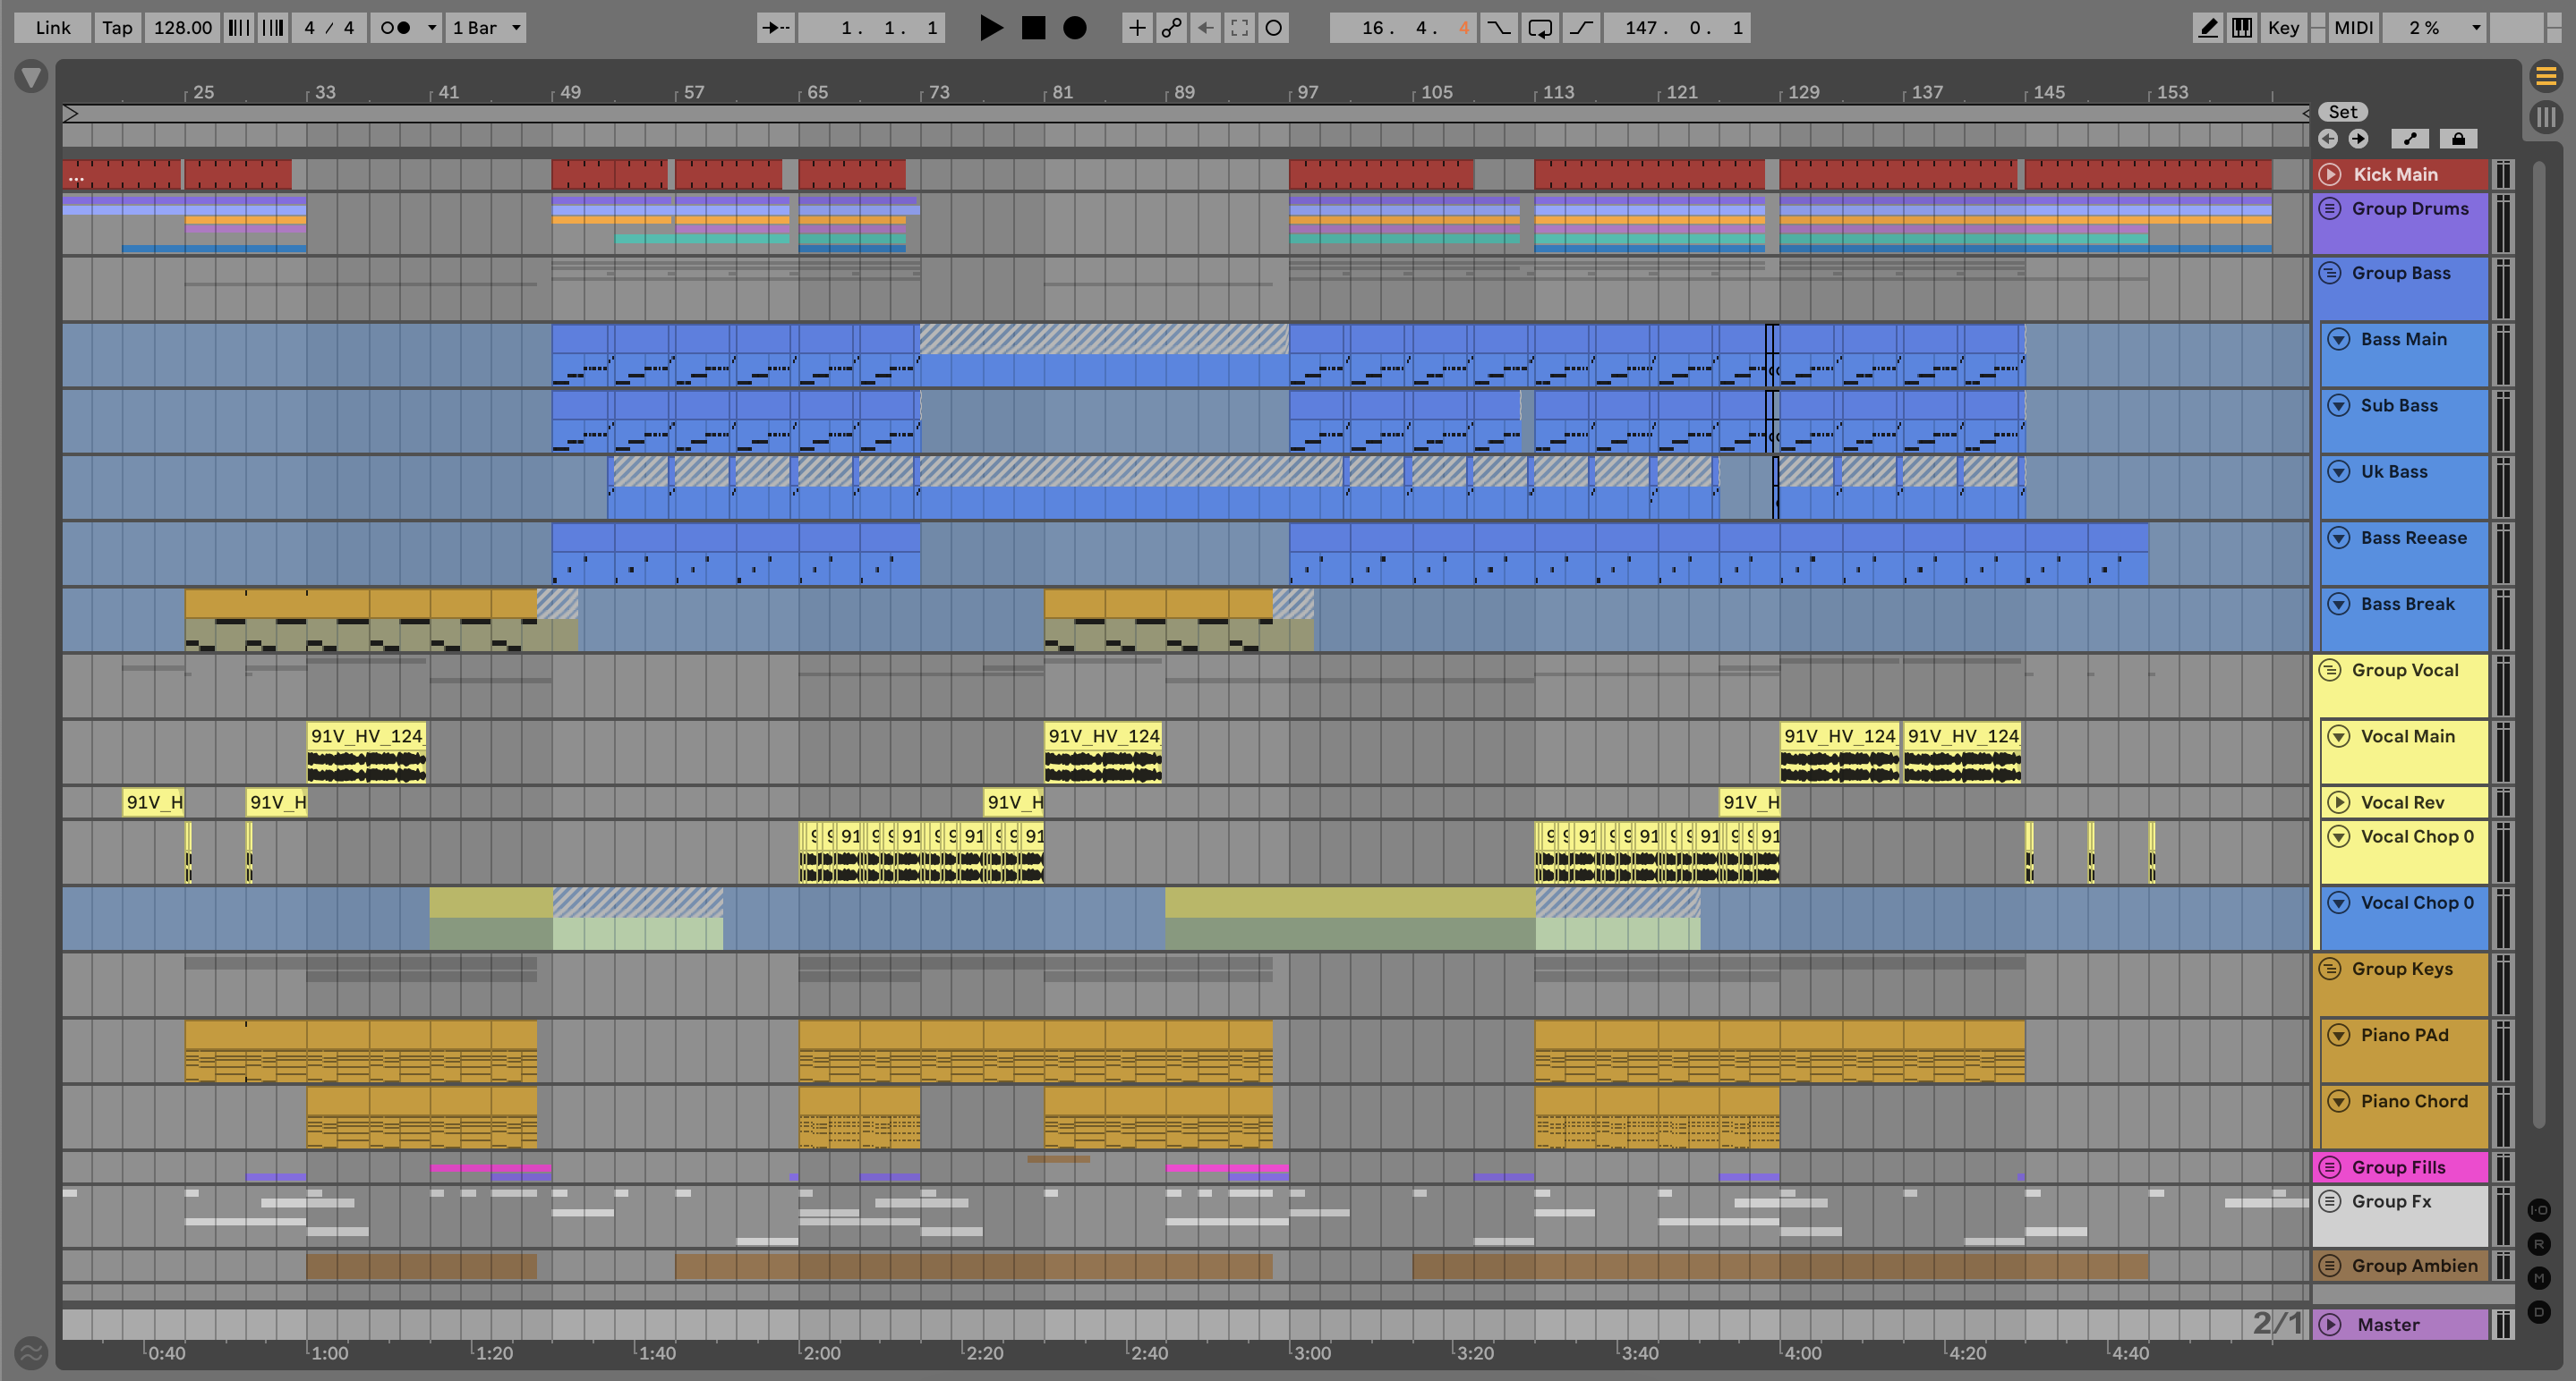Toggle the metronome button

397,28
